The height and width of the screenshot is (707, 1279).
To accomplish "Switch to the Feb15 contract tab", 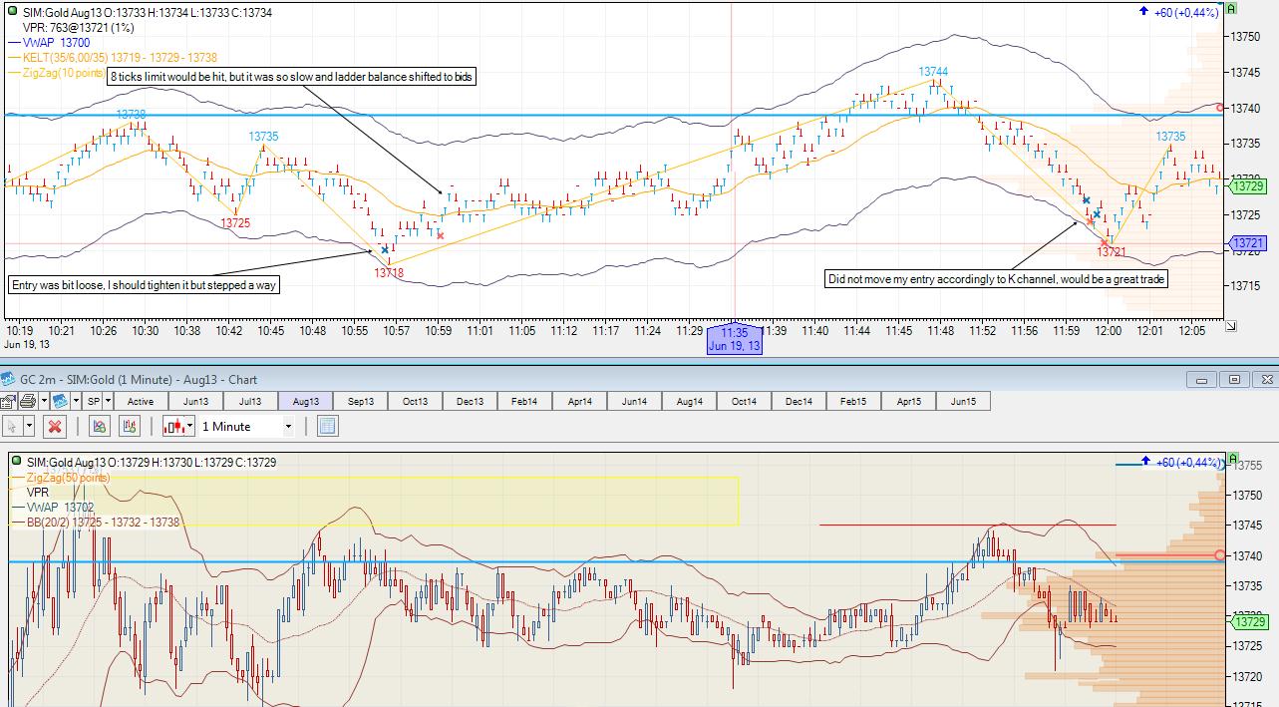I will tap(853, 401).
